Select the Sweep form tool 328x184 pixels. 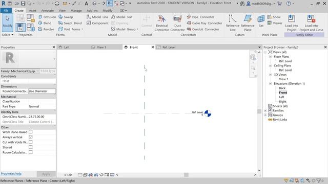66,17
